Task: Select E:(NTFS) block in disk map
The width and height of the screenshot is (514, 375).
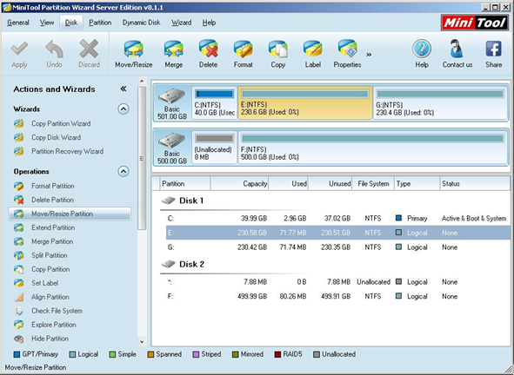Action: tap(305, 103)
